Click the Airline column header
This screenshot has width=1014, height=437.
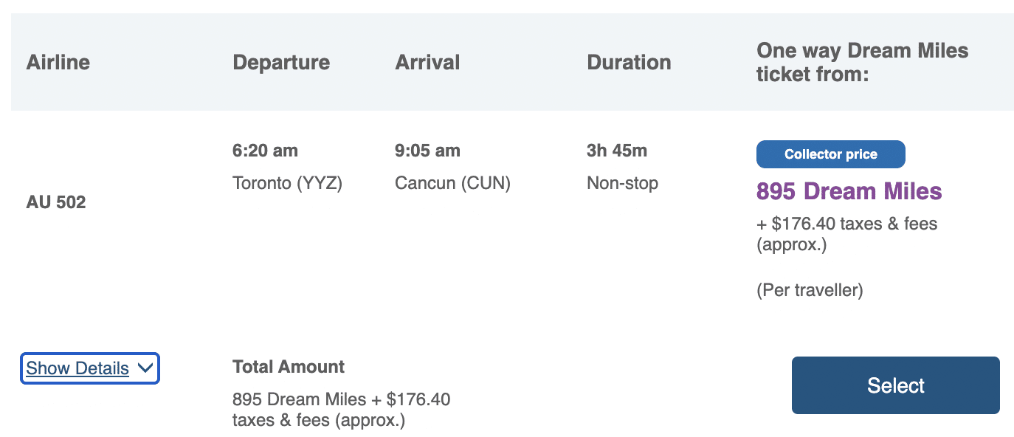pyautogui.click(x=58, y=62)
